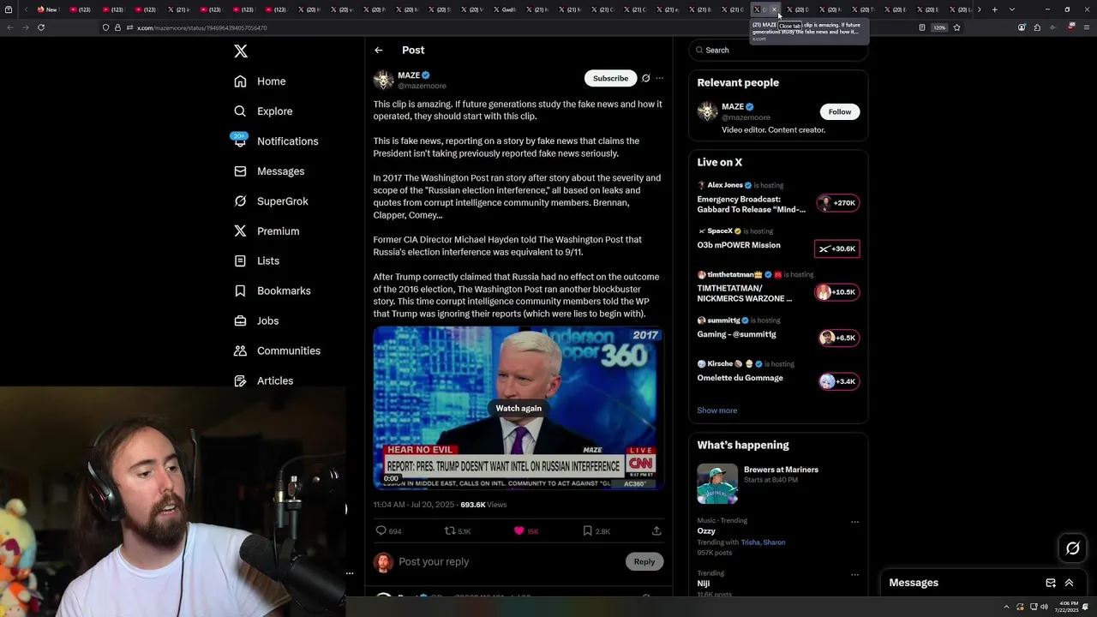
Task: Click the reply bubble icon showing 694
Action: [381, 531]
